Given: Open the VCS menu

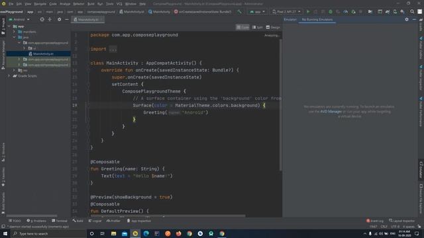Looking at the screenshot, I should tap(119, 4).
